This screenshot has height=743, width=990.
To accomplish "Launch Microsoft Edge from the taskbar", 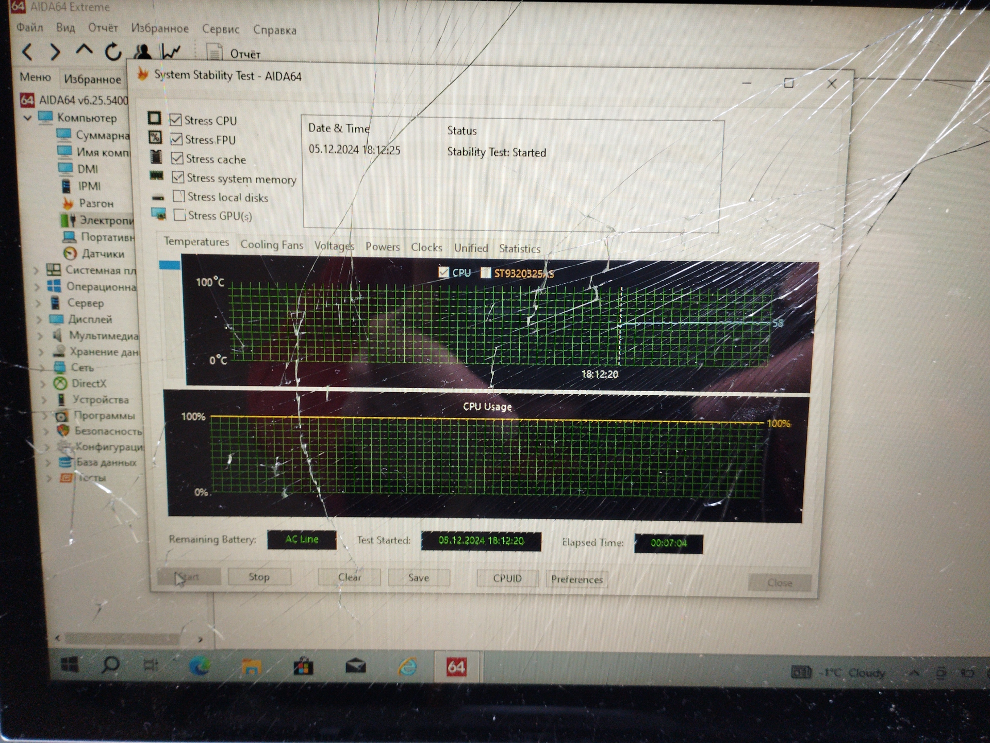I will pyautogui.click(x=200, y=666).
